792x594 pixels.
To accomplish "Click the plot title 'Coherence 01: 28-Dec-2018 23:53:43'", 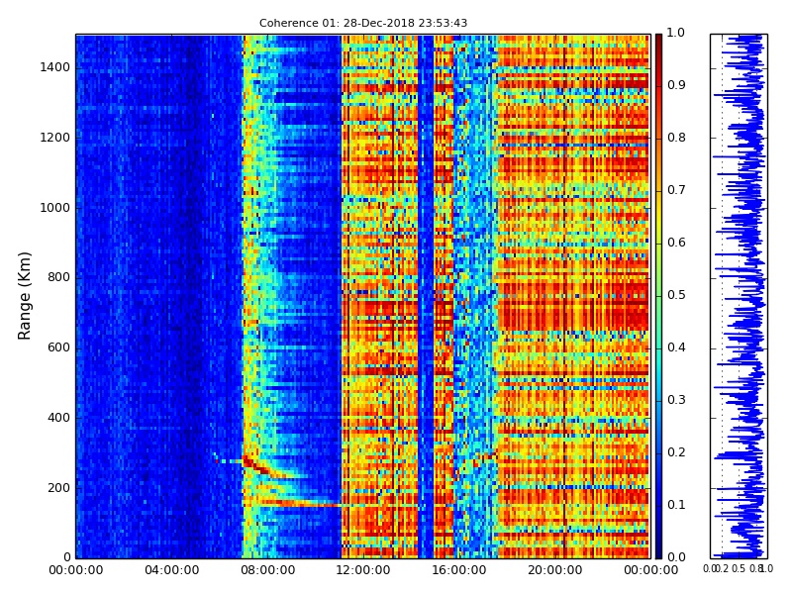I will (363, 23).
